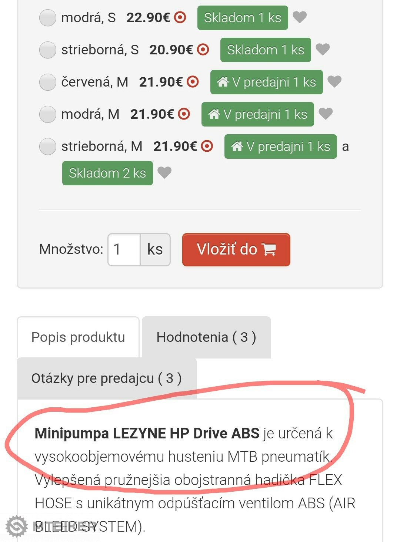Image resolution: width=400 pixels, height=542 pixels.
Task: Select červená, M radio option
Action: tap(48, 82)
